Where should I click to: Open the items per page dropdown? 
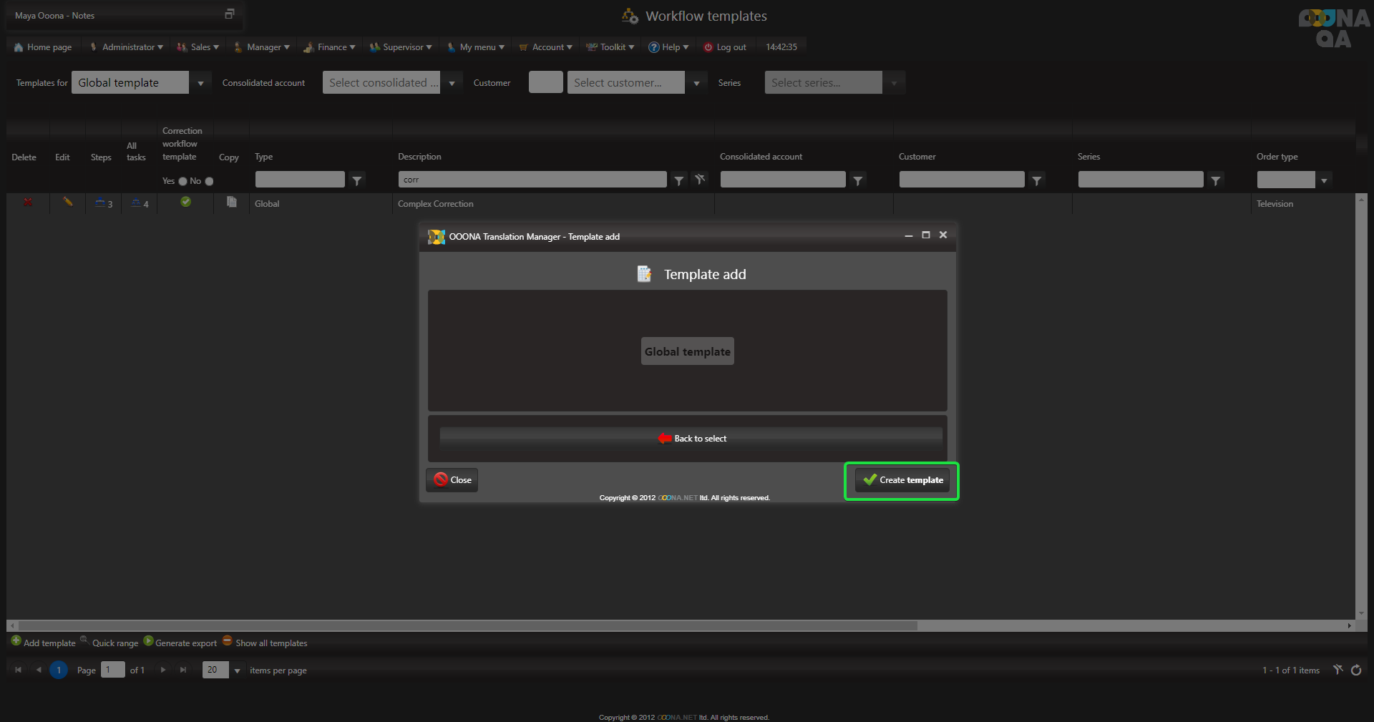(237, 670)
